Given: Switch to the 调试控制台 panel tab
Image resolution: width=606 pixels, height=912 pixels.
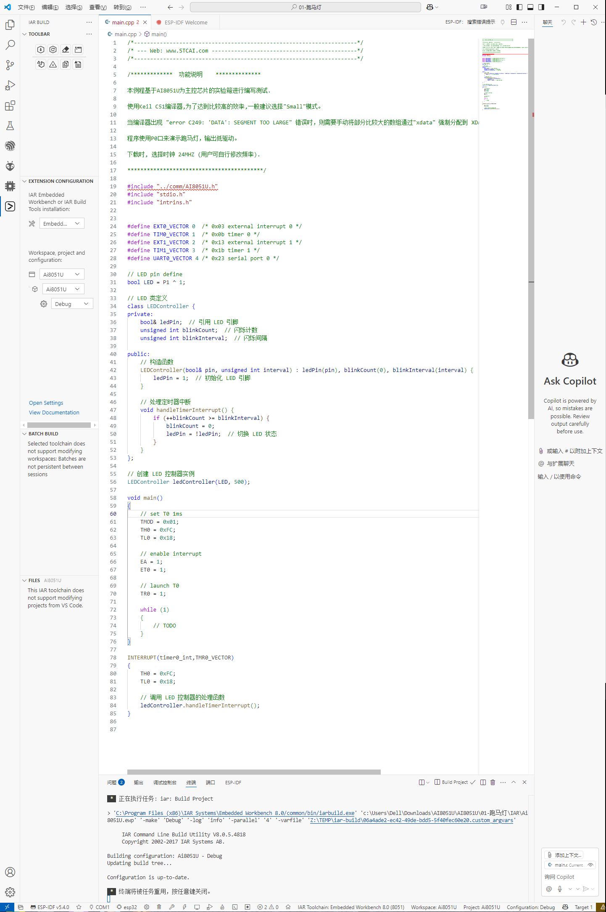Looking at the screenshot, I should coord(165,783).
